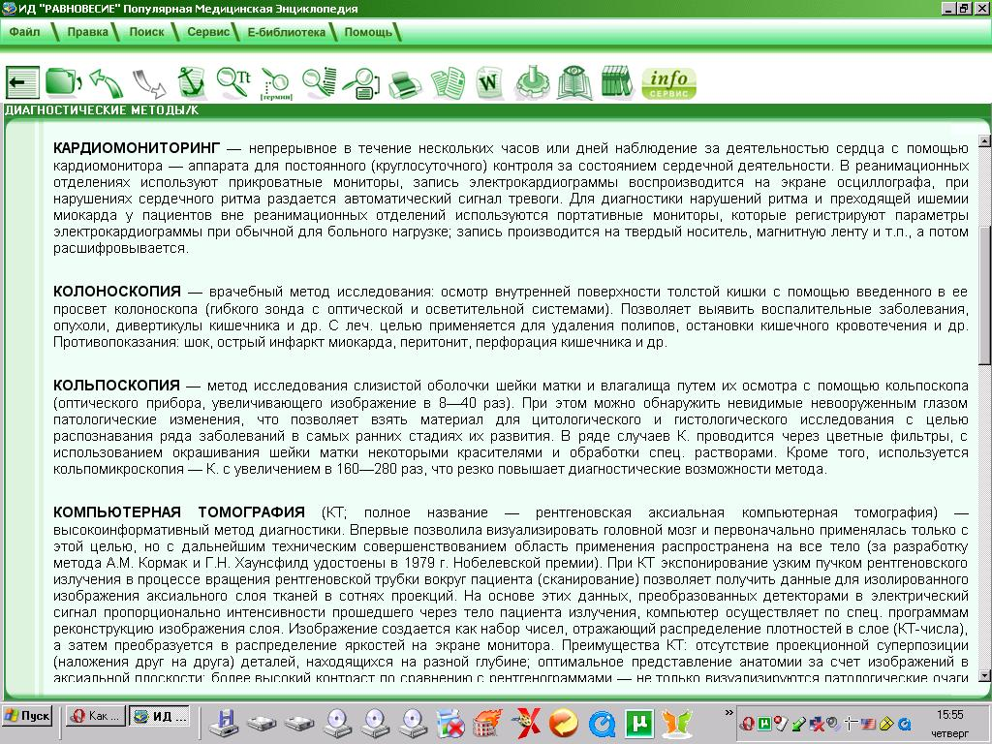Image resolution: width=992 pixels, height=744 pixels.
Task: Click the uTorrent icon in the taskbar
Action: [637, 722]
